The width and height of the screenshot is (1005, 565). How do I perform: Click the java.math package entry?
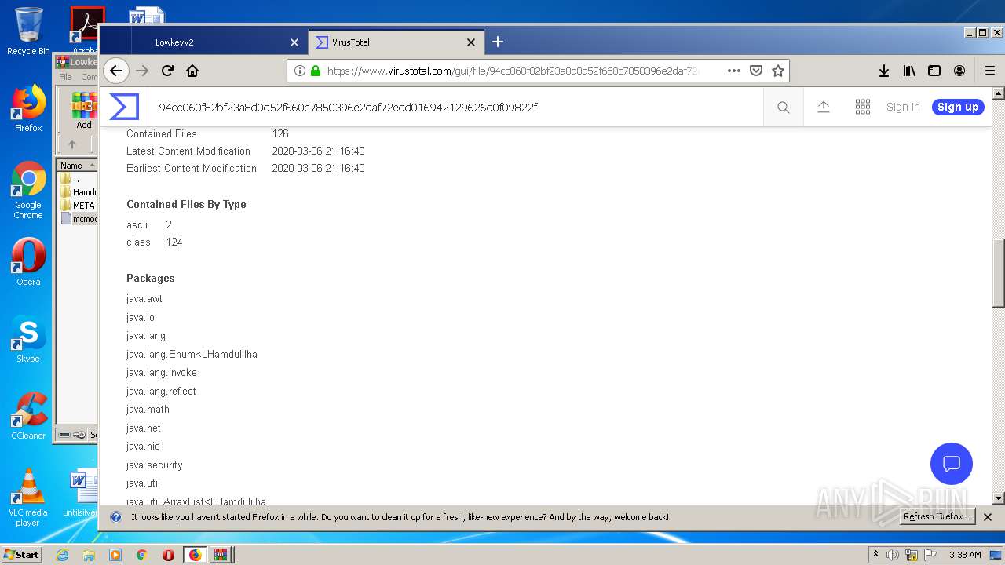coord(148,410)
